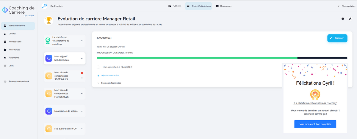This screenshot has width=357, height=139.
Task: Open options menu for 'Négociation de salaire'
Action: coord(82,111)
